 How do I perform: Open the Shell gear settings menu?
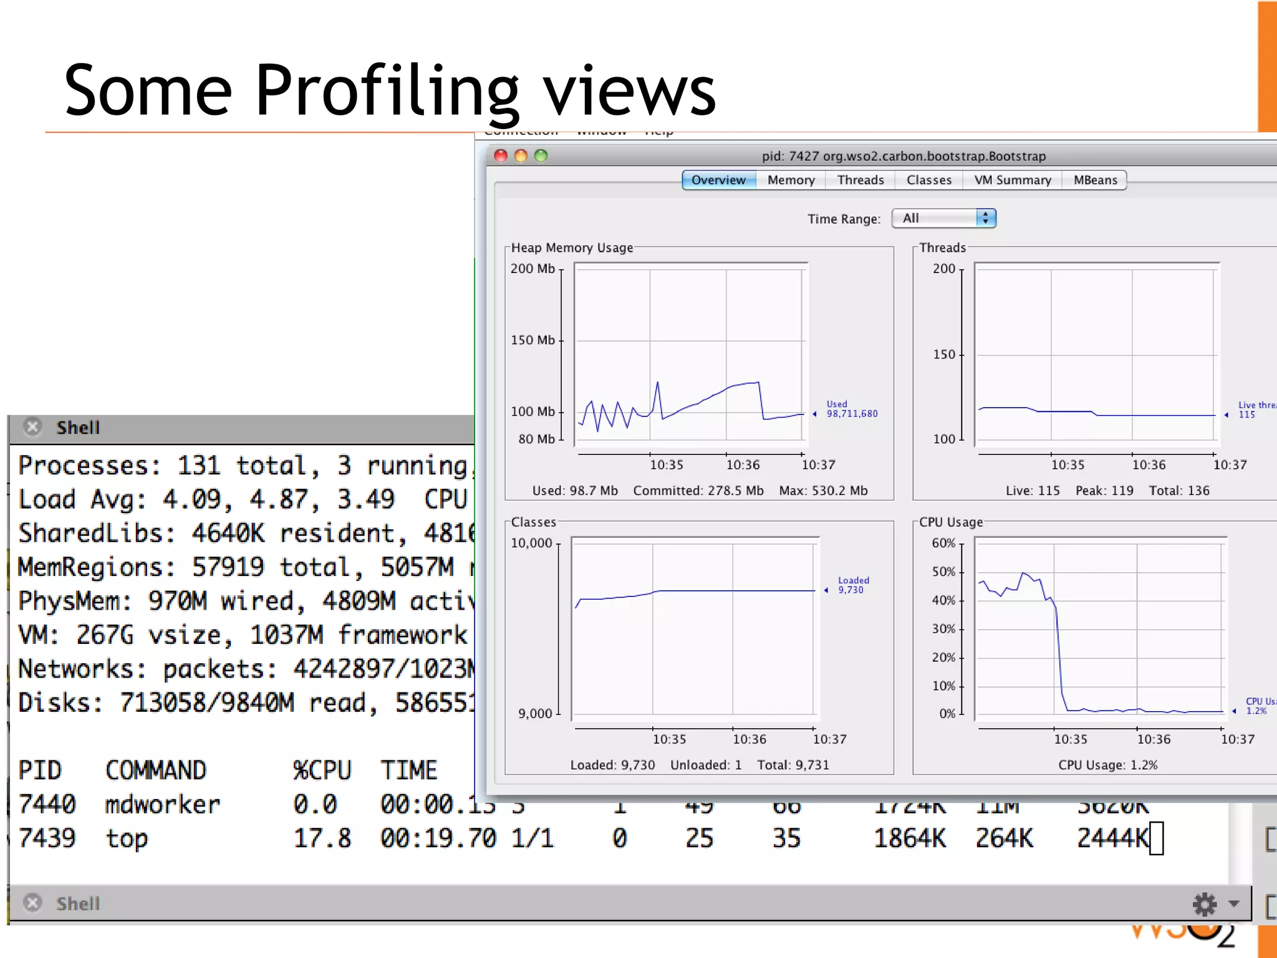pos(1205,904)
